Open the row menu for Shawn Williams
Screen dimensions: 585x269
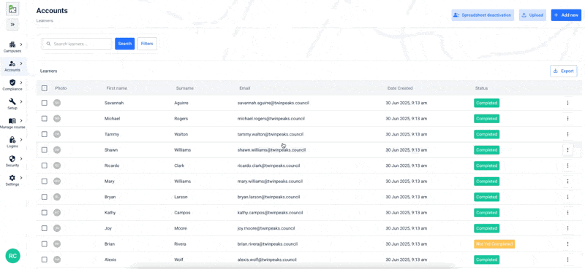tap(567, 149)
